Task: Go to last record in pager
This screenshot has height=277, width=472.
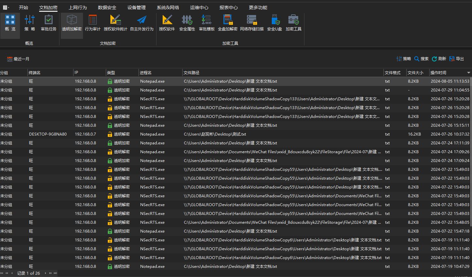Action: pyautogui.click(x=56, y=273)
